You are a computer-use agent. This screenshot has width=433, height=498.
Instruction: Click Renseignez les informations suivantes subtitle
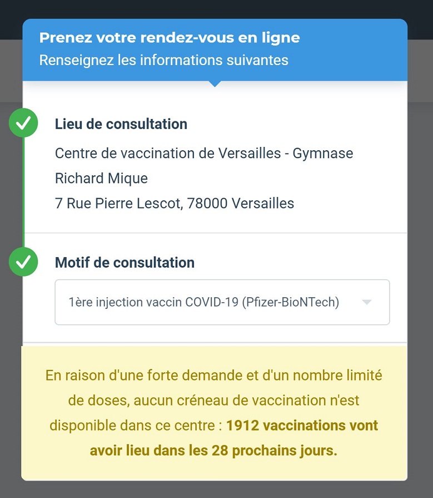tap(163, 60)
